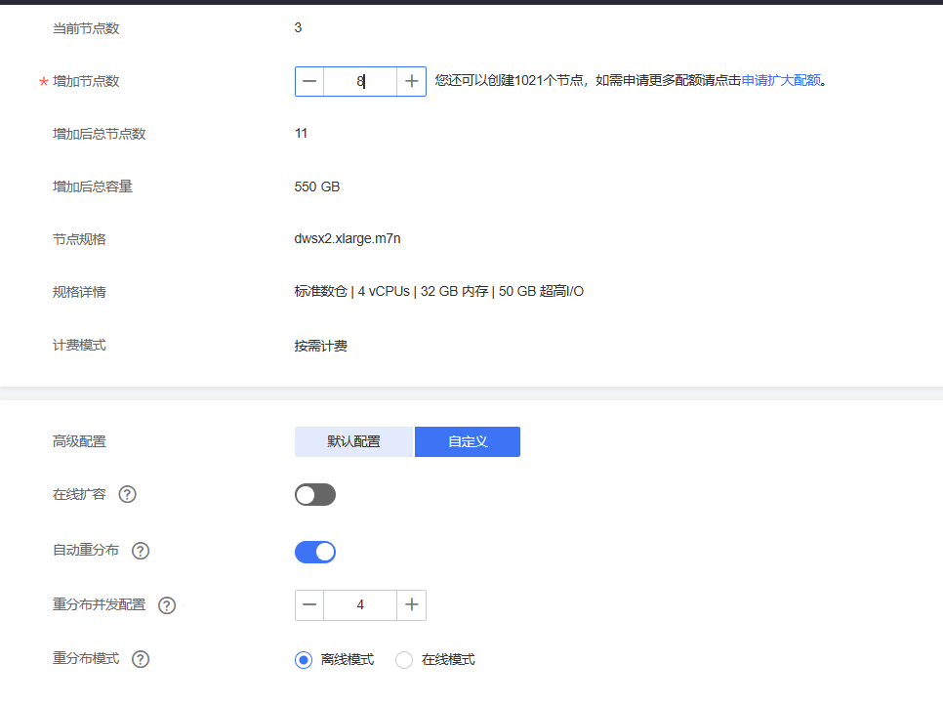
Task: Click the node spec text dwsx2.xlarge.m7n
Action: [x=347, y=239]
